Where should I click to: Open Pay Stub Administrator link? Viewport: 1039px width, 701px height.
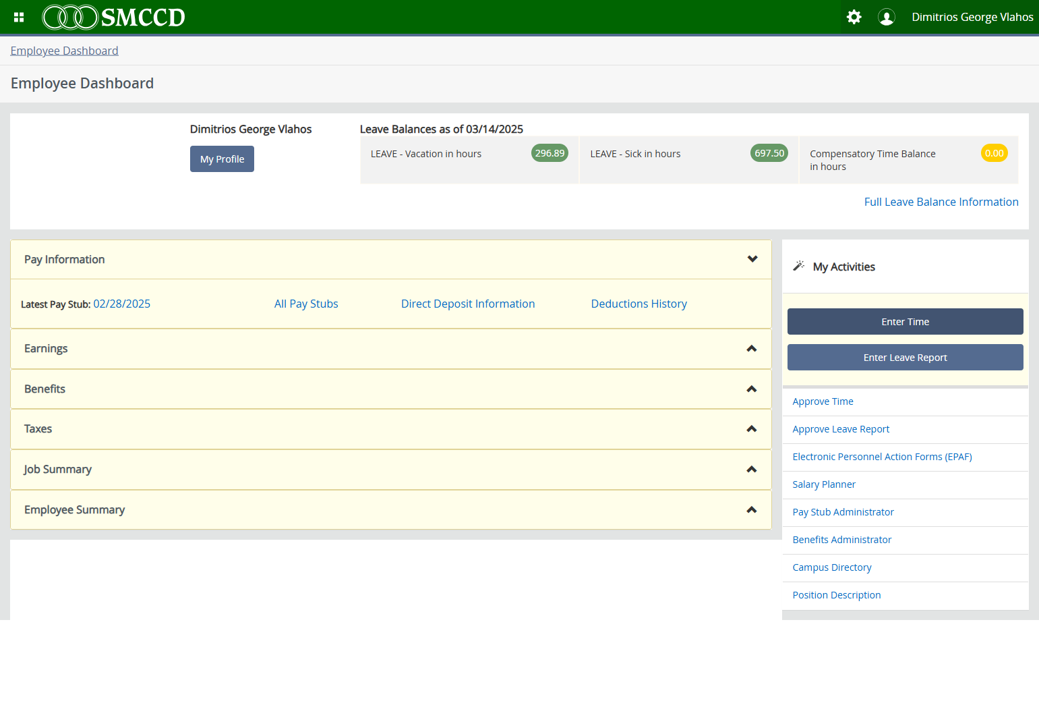point(843,512)
